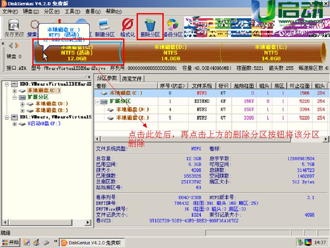Open the 工具(T) menu
Viewport: 330px width, 248px height.
tap(72, 12)
